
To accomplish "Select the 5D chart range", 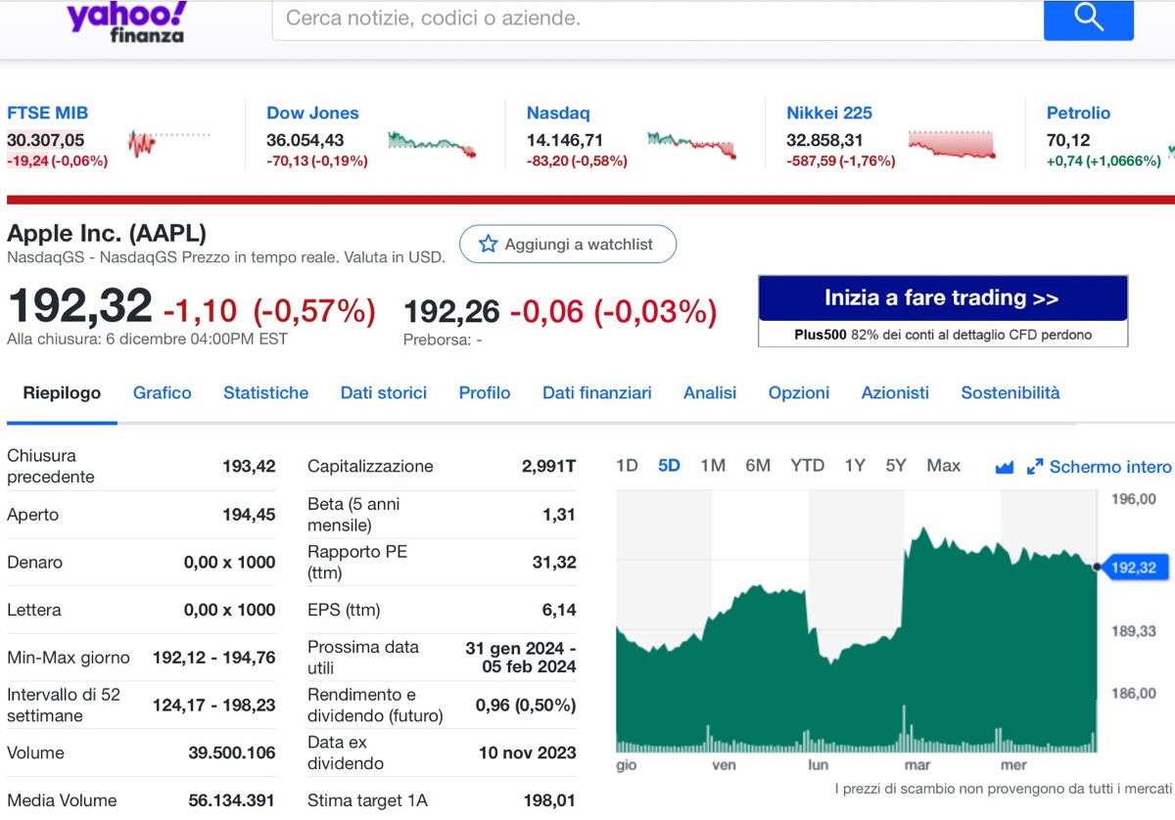I will [x=669, y=466].
